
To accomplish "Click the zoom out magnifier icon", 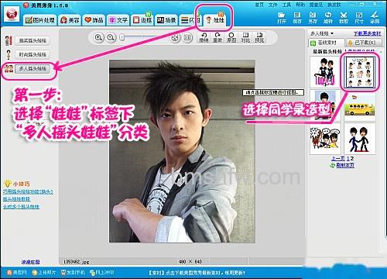I will pos(111,38).
